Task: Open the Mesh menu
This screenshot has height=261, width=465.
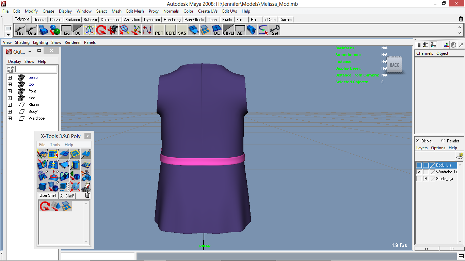Action: coord(116,11)
